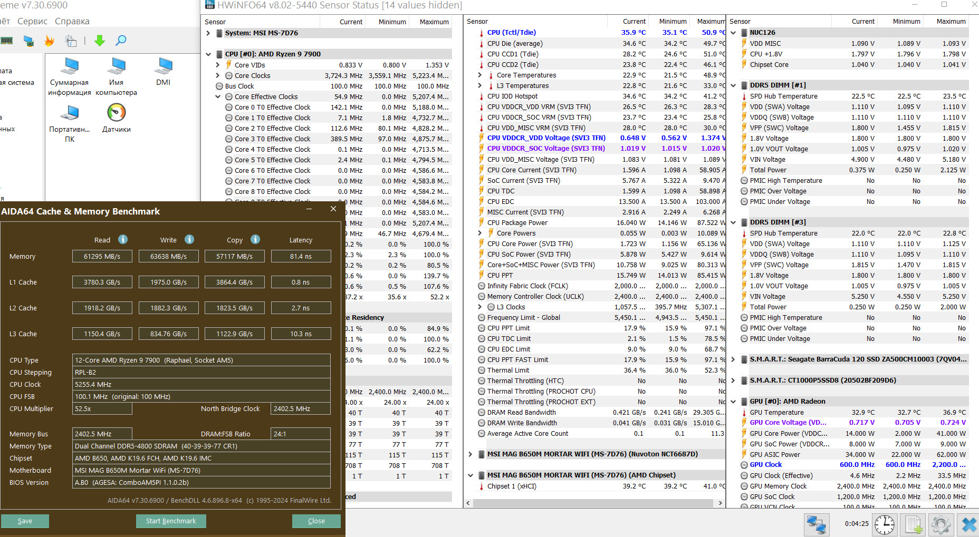Open the DMI computer icon
979x537 pixels.
click(164, 66)
